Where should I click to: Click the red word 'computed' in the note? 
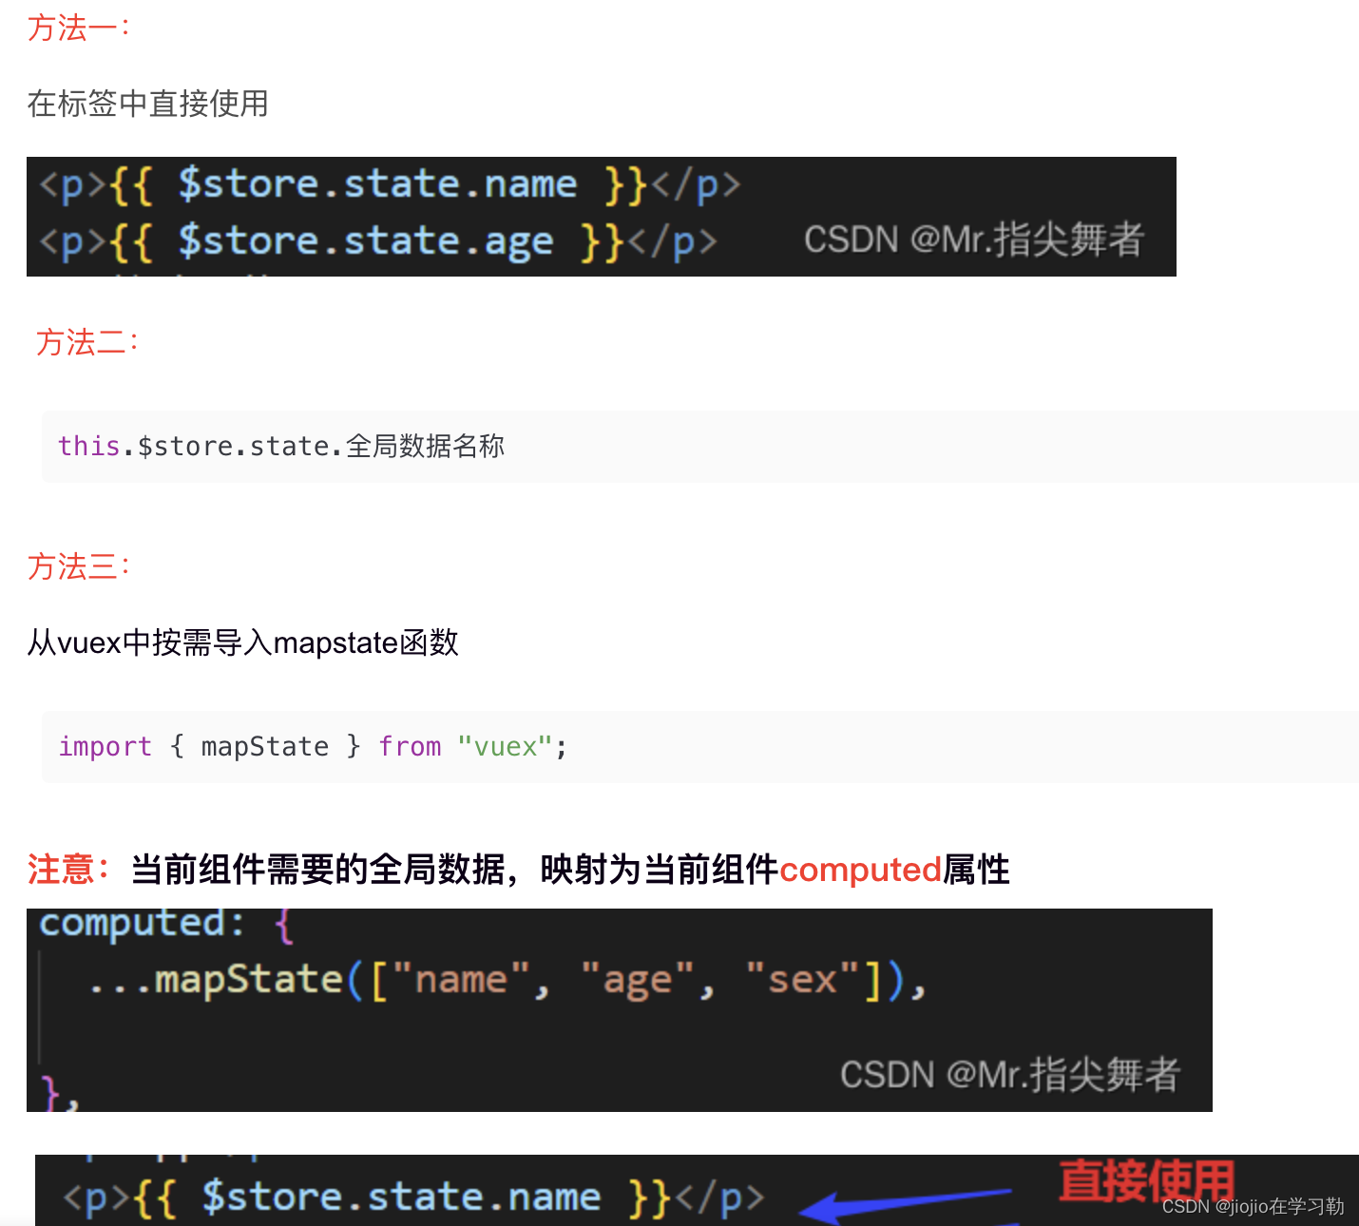coord(860,869)
